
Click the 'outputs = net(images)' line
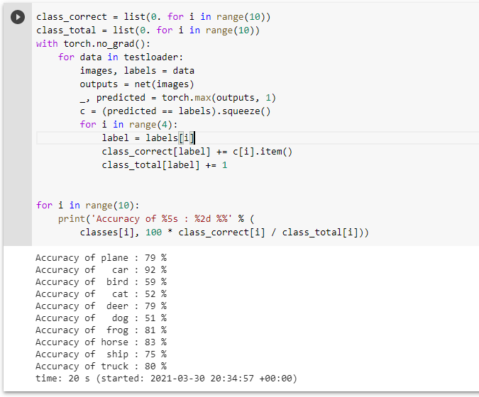(x=137, y=84)
